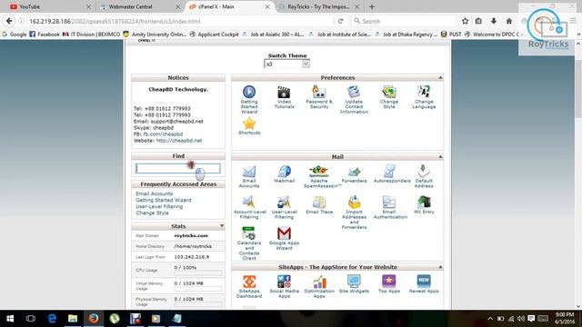The width and height of the screenshot is (582, 327).
Task: Toggle the Stats panel arrow
Action: coord(222,226)
